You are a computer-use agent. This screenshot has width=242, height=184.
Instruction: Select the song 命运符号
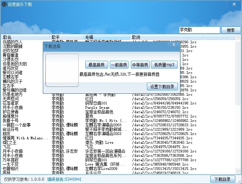pyautogui.click(x=10, y=129)
